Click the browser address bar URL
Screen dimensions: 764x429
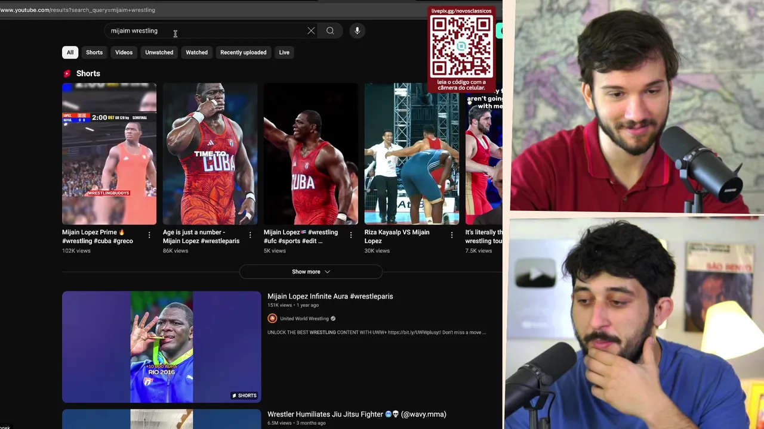(78, 10)
